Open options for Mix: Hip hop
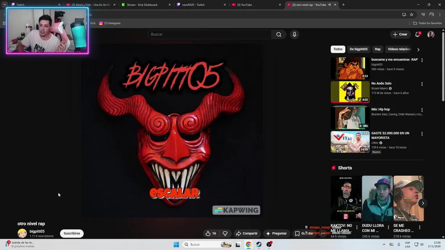The image size is (445, 250). coord(422,110)
